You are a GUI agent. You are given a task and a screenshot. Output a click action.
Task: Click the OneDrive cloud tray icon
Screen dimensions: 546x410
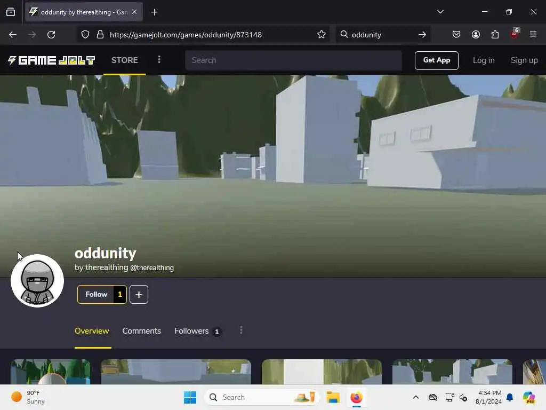(x=433, y=397)
